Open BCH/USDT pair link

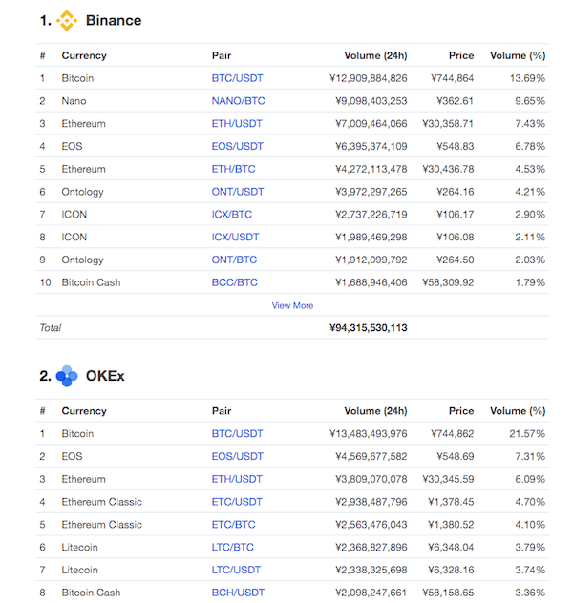(238, 593)
